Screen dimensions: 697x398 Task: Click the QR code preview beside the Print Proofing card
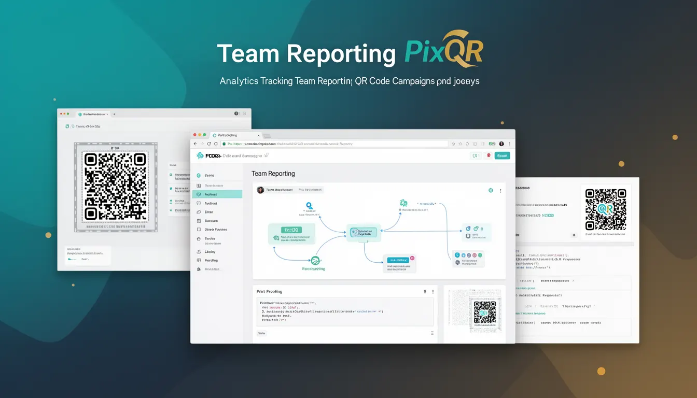tap(485, 312)
